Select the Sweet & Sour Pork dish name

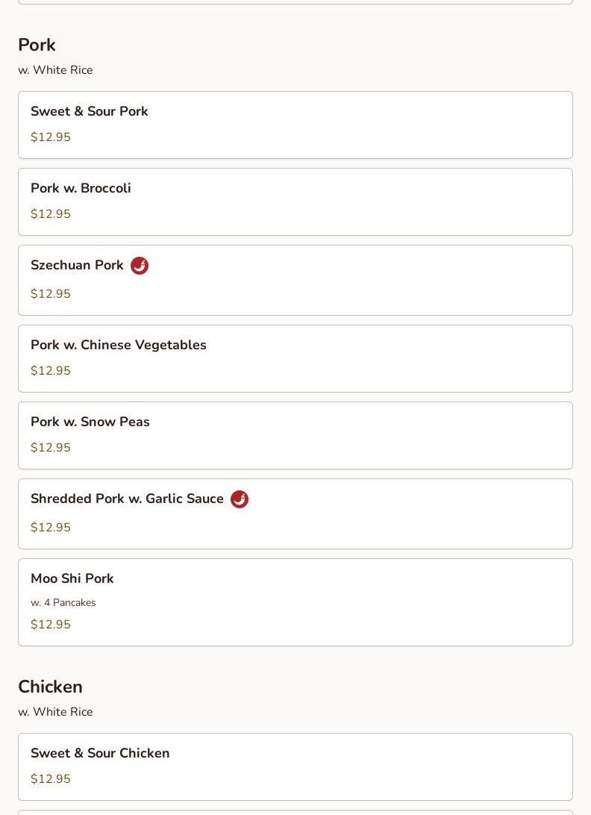[x=90, y=111]
